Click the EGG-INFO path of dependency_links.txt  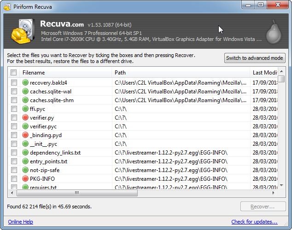(171, 153)
